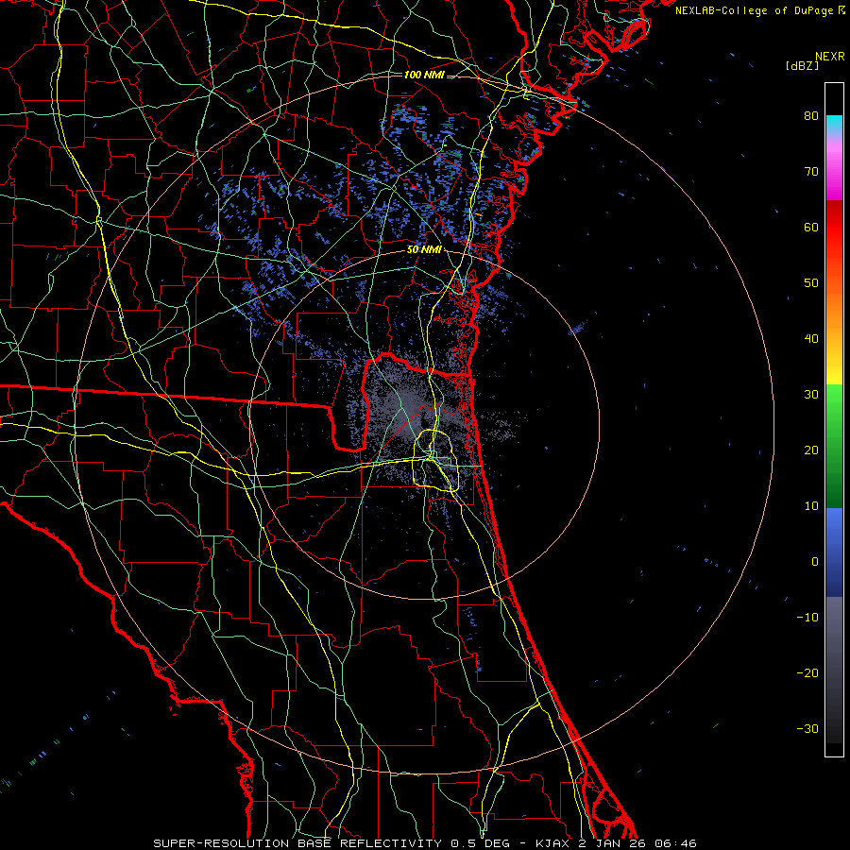Click the 60 dBZ value on the legend

pyautogui.click(x=811, y=227)
